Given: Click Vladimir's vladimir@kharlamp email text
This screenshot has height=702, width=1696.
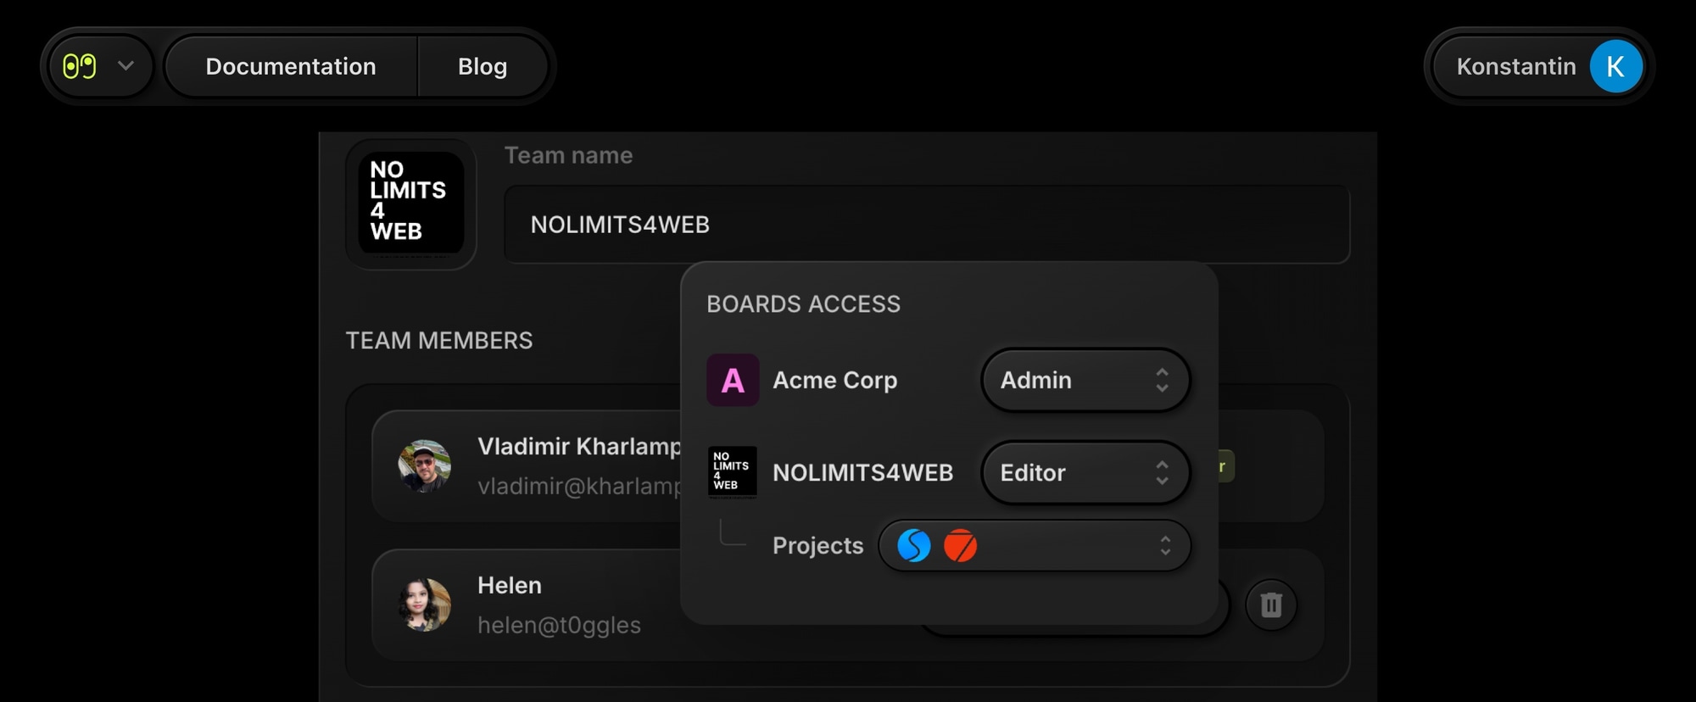Looking at the screenshot, I should click(579, 486).
